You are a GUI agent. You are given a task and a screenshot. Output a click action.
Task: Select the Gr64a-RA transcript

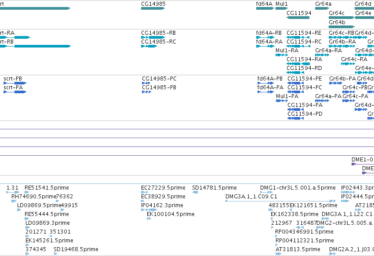click(x=322, y=55)
